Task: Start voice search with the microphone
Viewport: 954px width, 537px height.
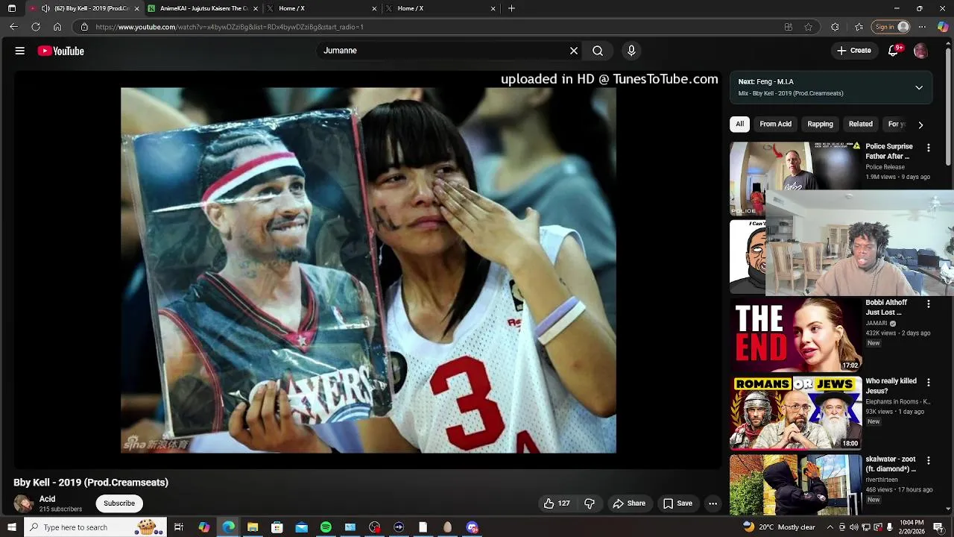Action: (631, 51)
